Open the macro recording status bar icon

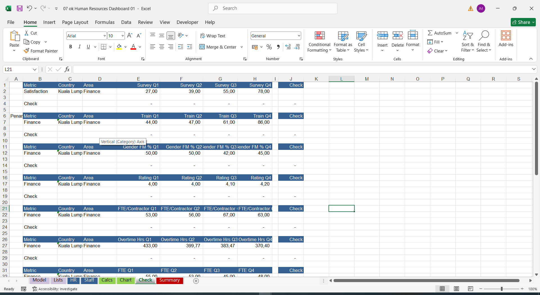(24, 289)
